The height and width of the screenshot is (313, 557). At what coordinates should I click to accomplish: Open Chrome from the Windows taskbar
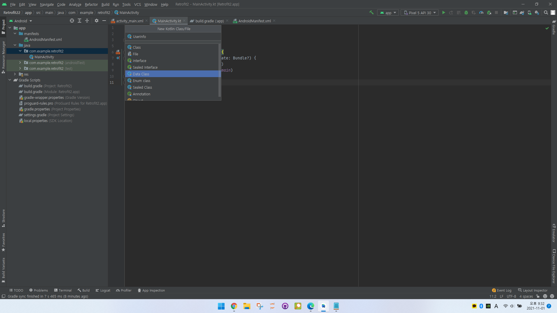click(x=234, y=306)
